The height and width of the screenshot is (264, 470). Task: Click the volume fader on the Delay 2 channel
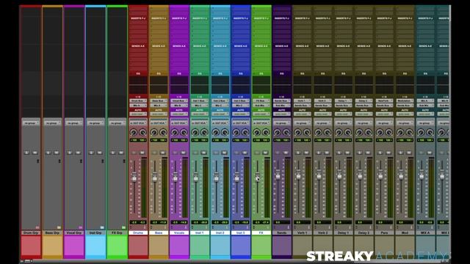click(360, 175)
